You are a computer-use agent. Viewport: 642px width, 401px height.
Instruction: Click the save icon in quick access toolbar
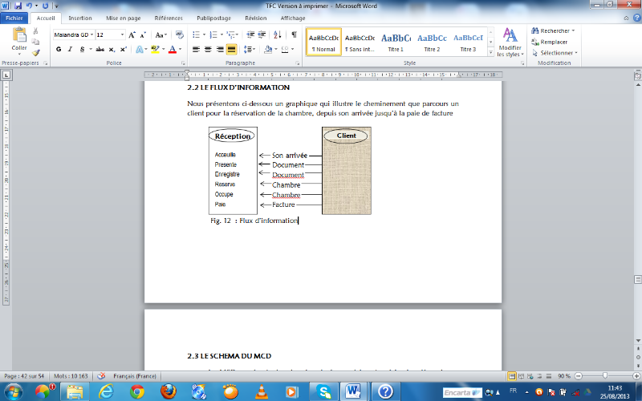click(19, 5)
